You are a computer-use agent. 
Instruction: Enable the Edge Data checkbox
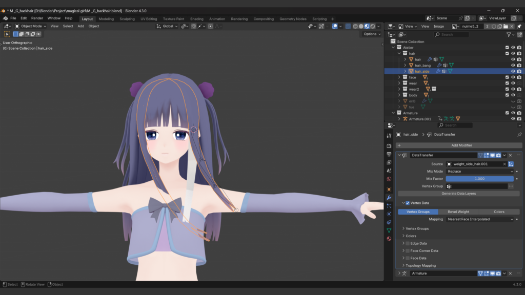(x=408, y=243)
